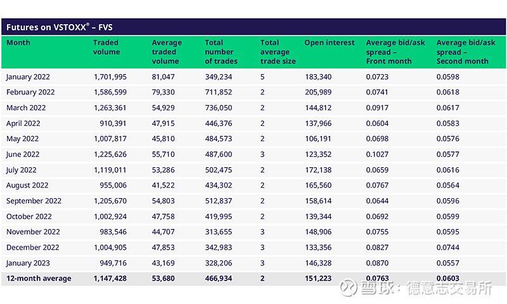Click "Average bid/ask spread – Second month" header
This screenshot has height=304, width=507.
tap(465, 52)
